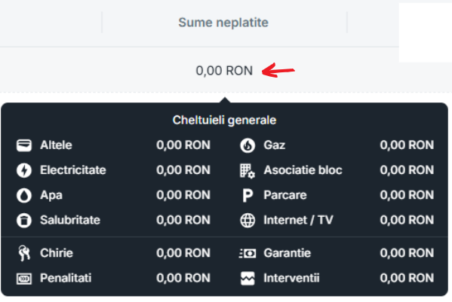The image size is (452, 302).
Task: Click the Electricitate lightning bolt icon
Action: point(24,170)
